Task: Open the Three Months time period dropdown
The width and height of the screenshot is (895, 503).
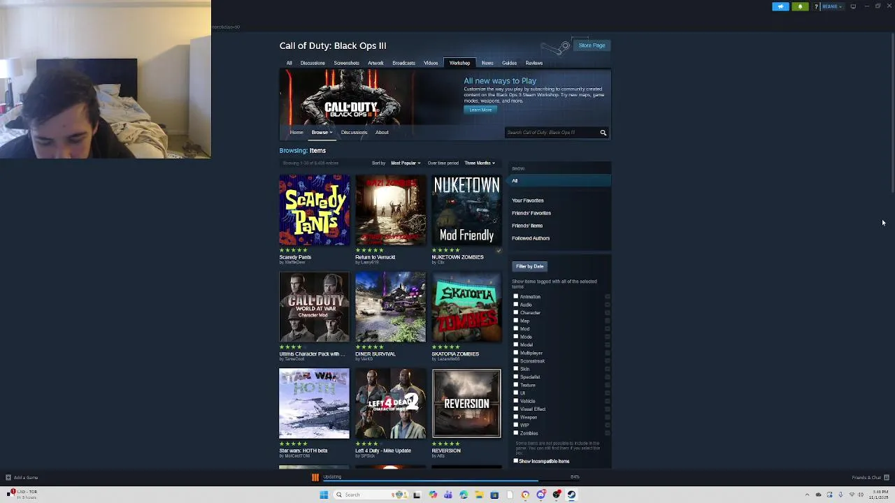Action: pos(480,163)
